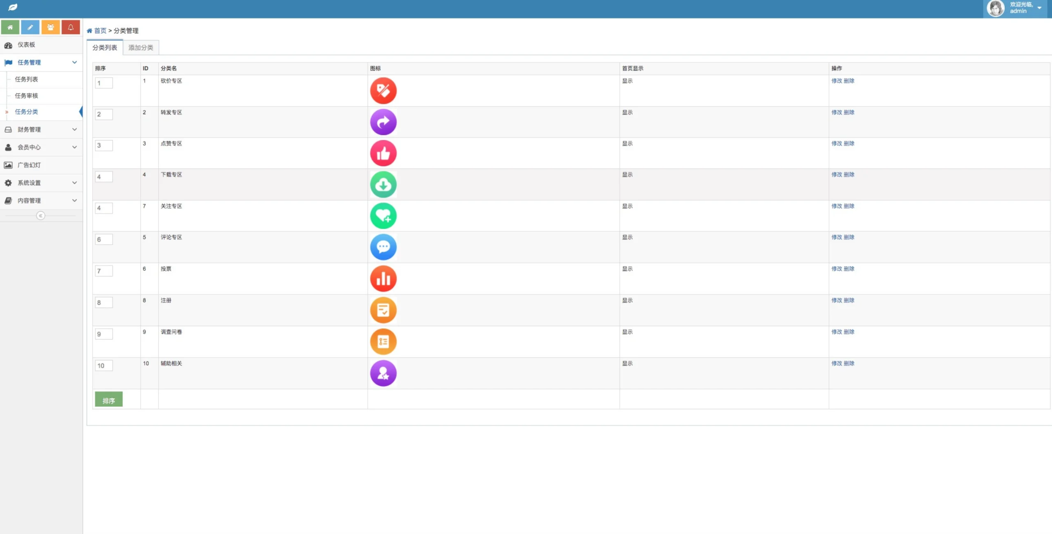Expand the 系统设置 menu

point(41,183)
